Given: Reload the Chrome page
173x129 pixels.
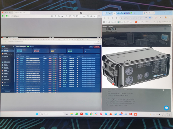Looking at the screenshot, I should click(x=112, y=18).
